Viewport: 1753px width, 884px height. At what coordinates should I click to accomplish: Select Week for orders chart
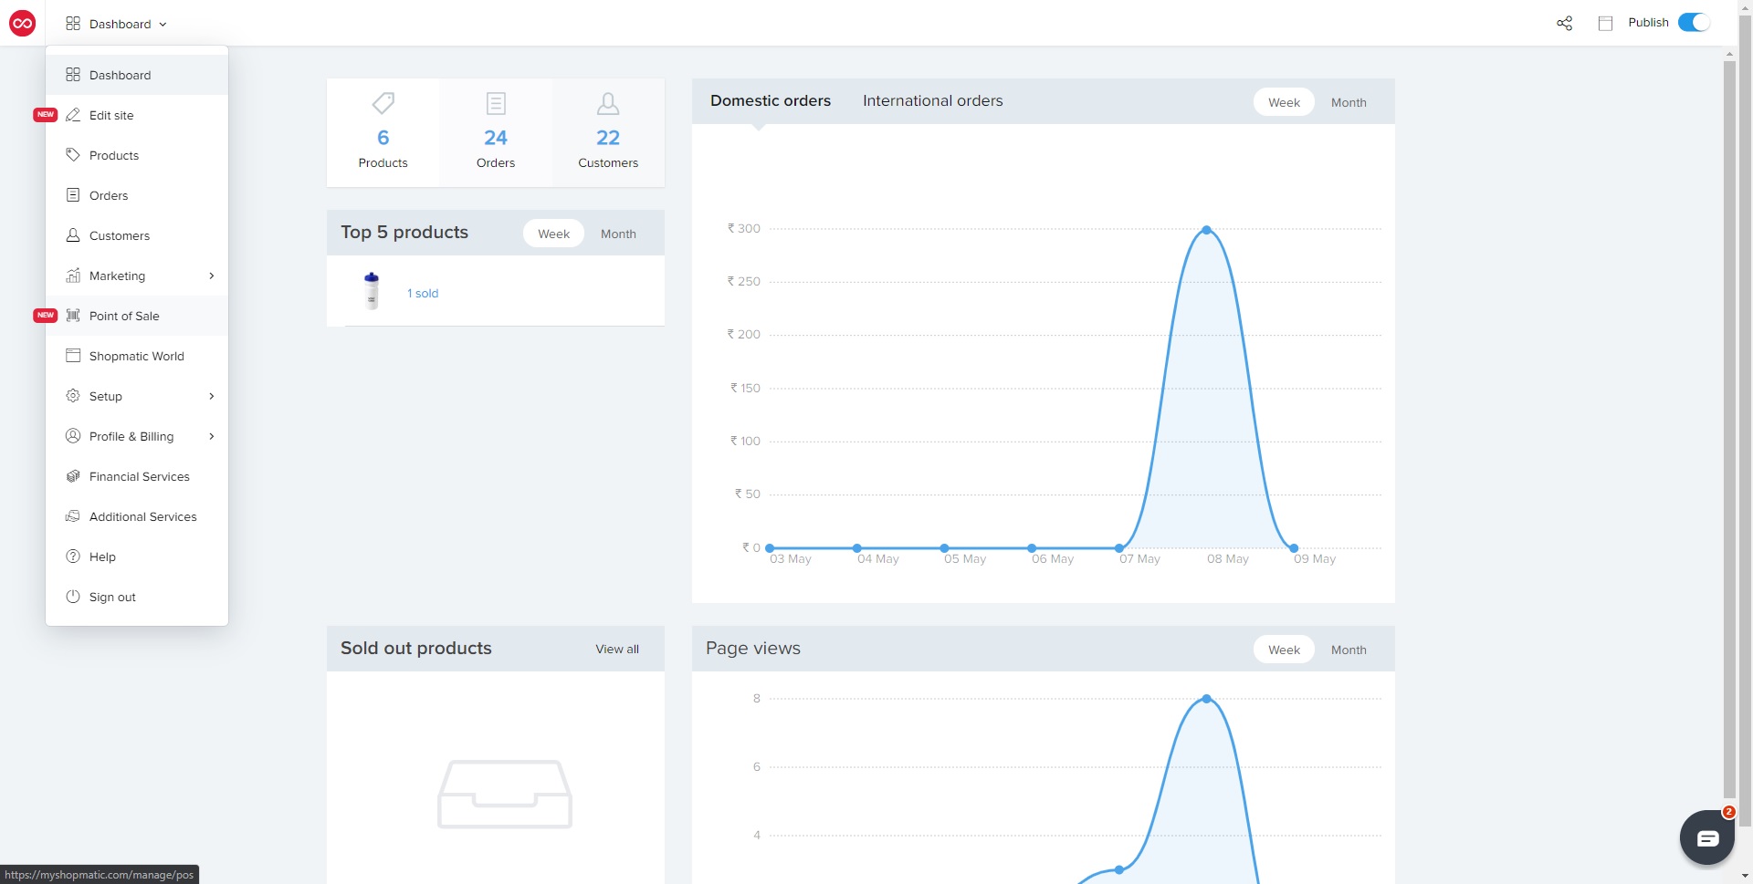tap(1284, 102)
